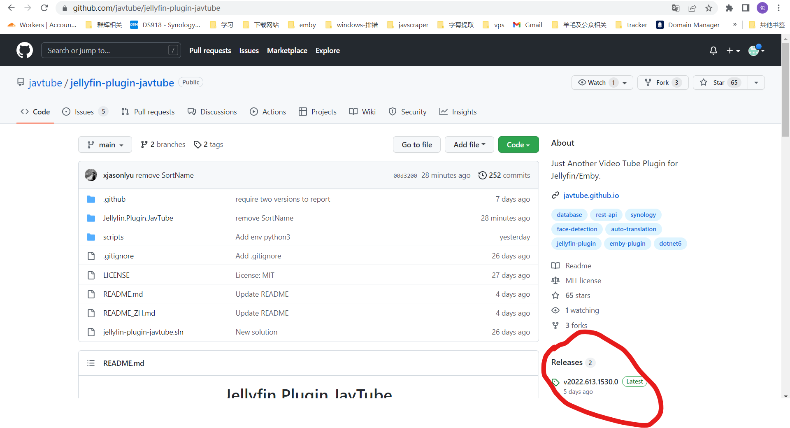Open the Discussions tab

tap(212, 112)
